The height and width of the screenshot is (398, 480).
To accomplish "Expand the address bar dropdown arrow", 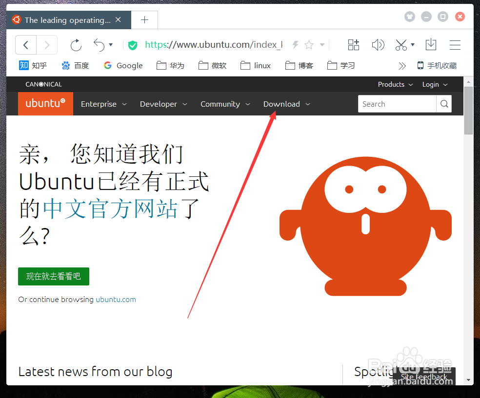I will 322,45.
